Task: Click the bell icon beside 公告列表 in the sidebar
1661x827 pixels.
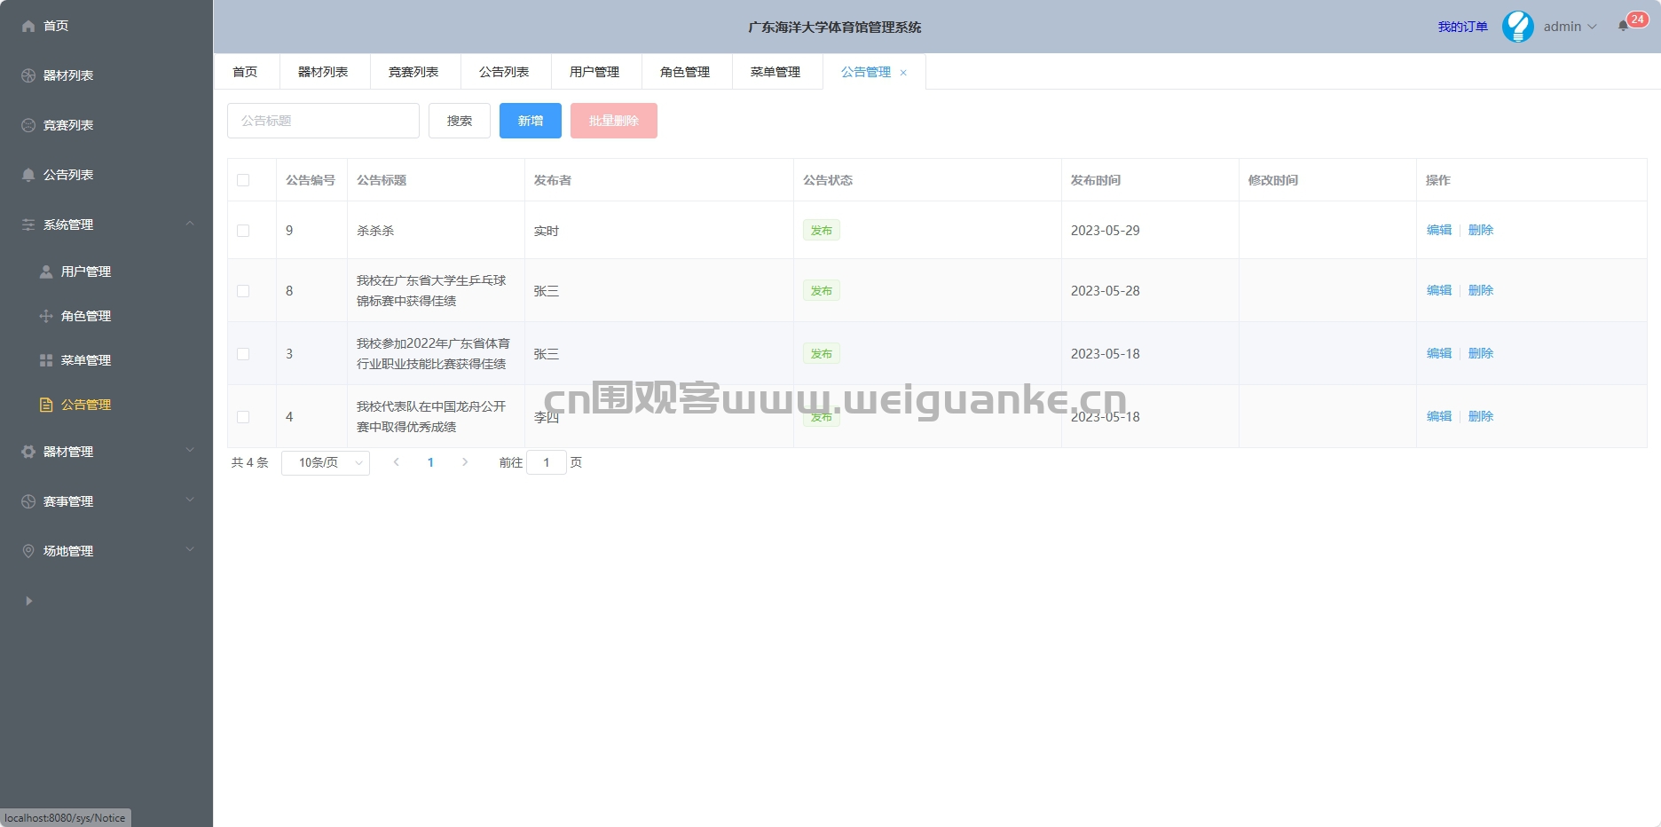Action: pyautogui.click(x=28, y=175)
